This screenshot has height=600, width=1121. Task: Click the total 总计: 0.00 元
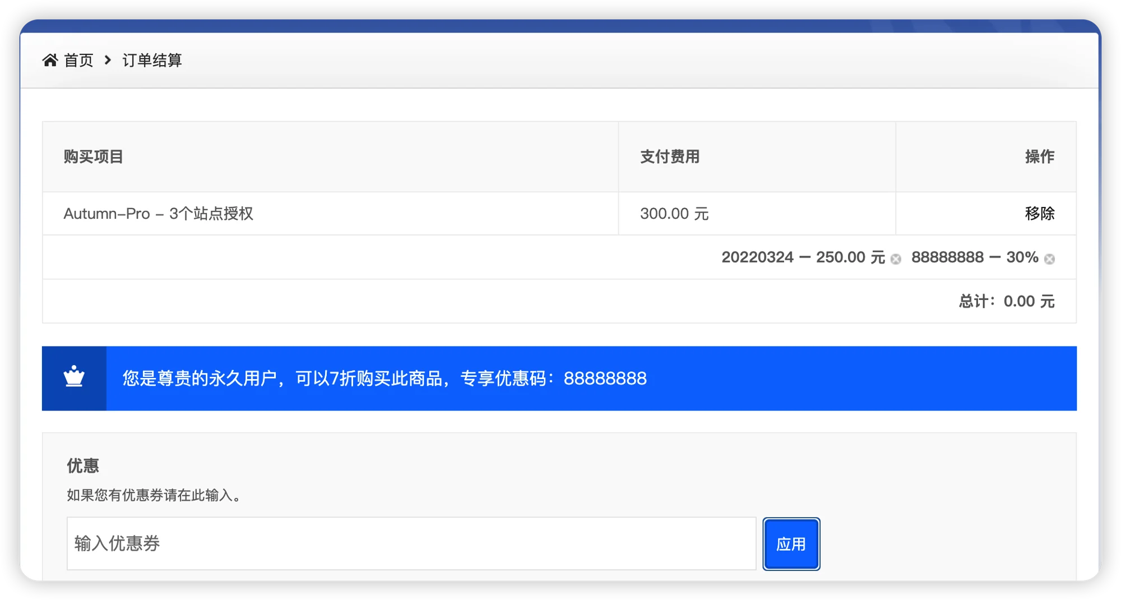point(1007,301)
